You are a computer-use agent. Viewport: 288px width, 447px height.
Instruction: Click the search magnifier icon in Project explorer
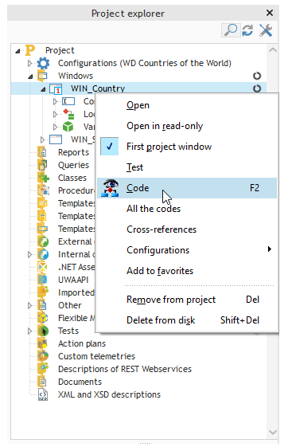click(231, 30)
